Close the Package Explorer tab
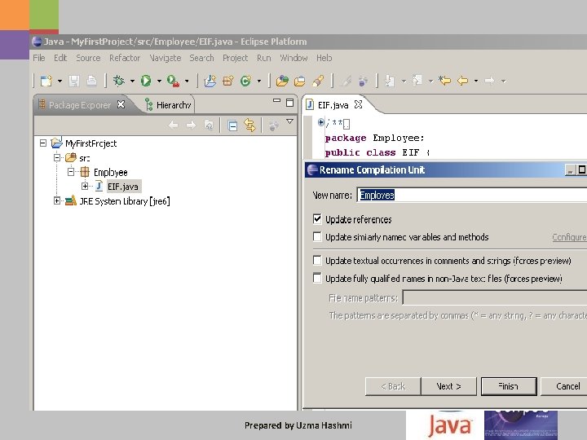 [x=121, y=104]
